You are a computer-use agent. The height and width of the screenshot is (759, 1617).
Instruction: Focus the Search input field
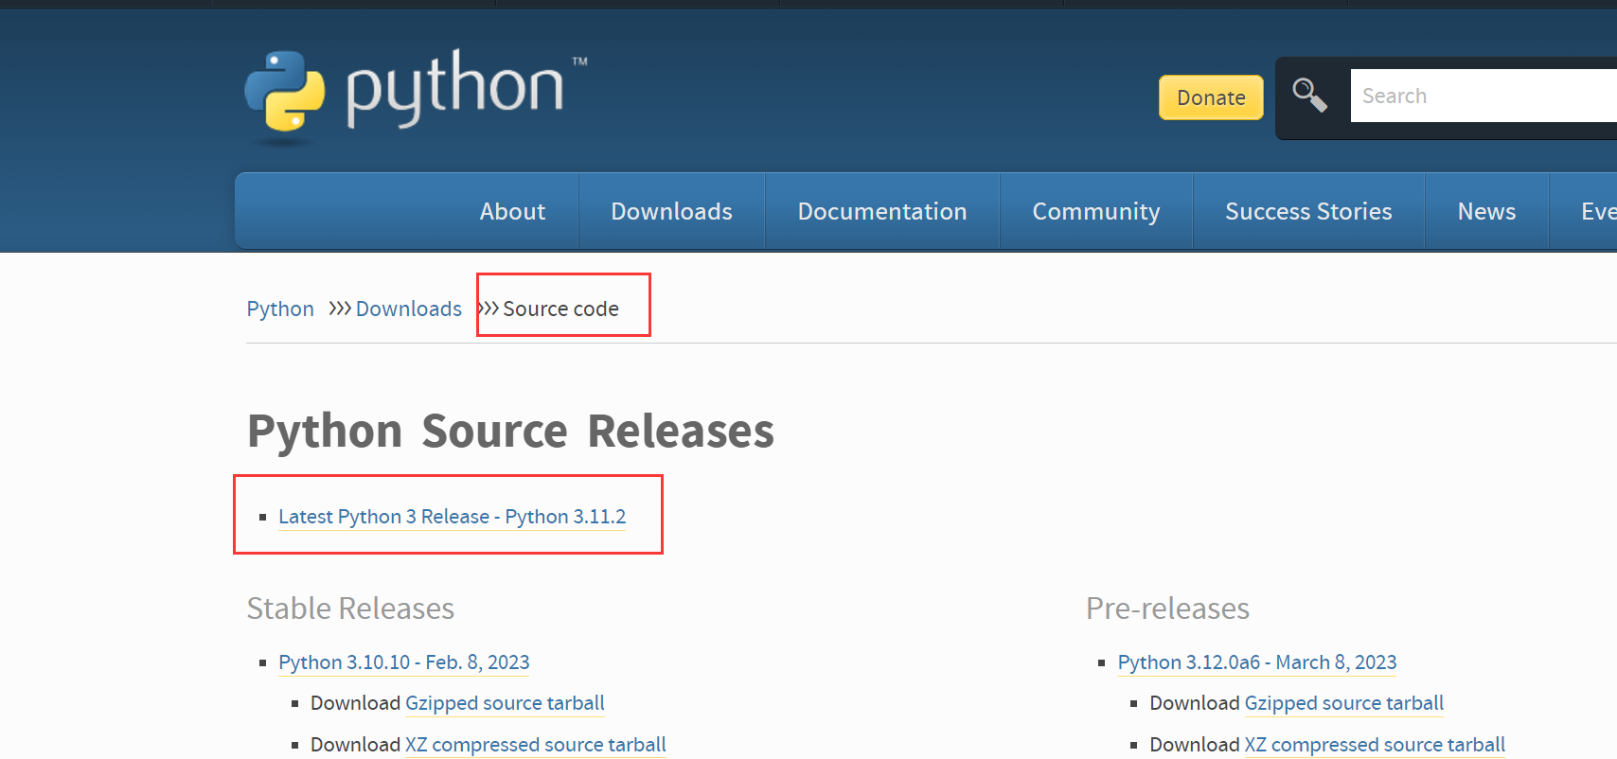[1484, 96]
